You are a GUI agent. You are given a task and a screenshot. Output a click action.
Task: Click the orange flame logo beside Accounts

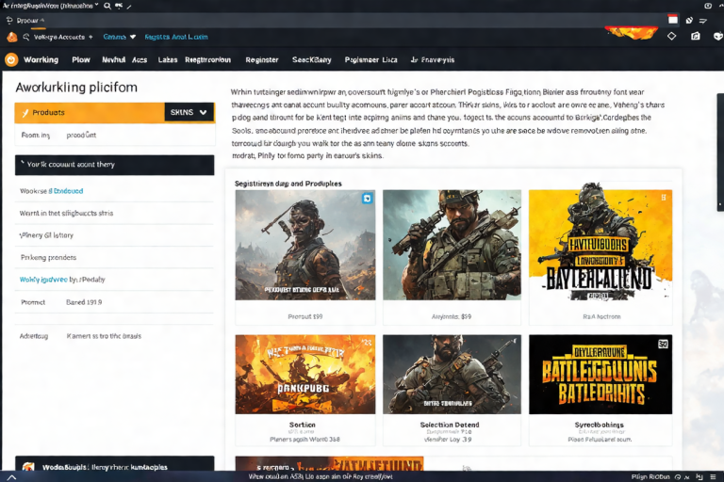tap(12, 37)
